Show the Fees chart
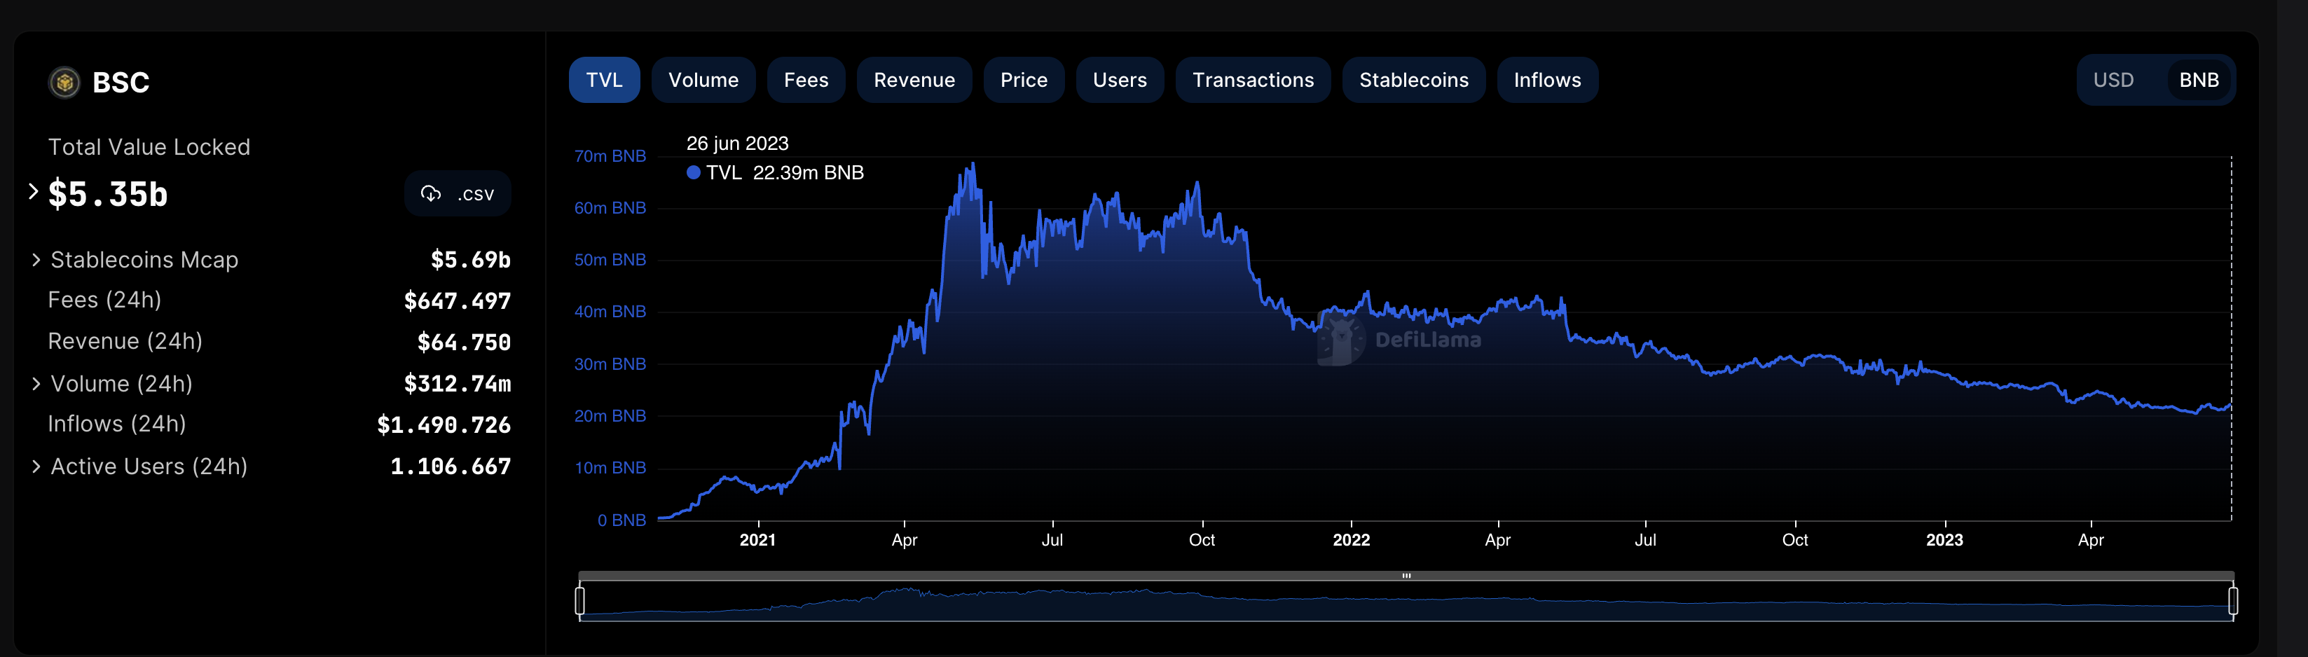The height and width of the screenshot is (657, 2308). [x=806, y=81]
